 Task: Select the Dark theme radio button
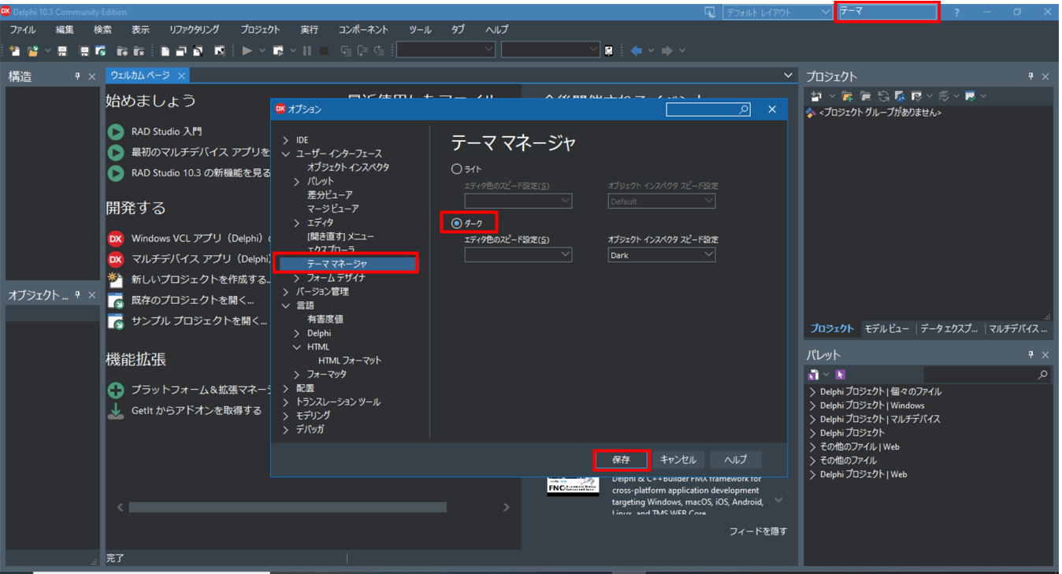(458, 222)
